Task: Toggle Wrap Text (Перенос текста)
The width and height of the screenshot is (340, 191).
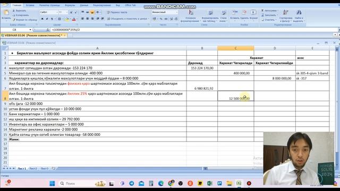Action: click(117, 12)
